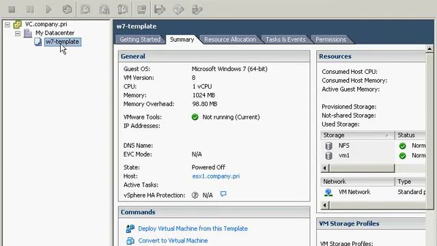Open the Permissions tab
Screen dimensions: 437x246
click(x=330, y=40)
